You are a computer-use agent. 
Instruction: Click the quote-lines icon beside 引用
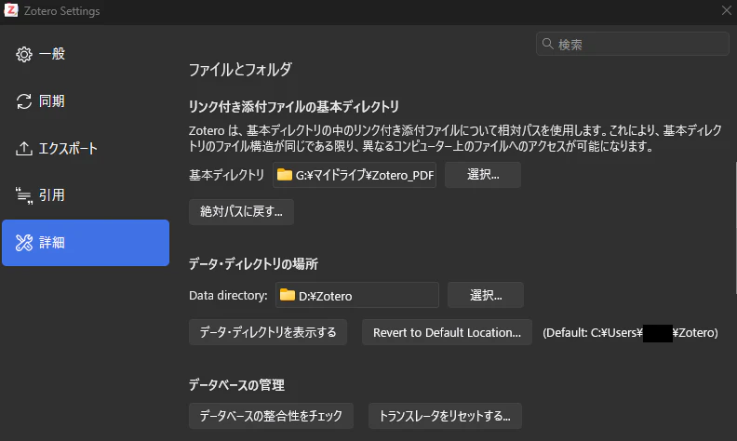coord(24,195)
